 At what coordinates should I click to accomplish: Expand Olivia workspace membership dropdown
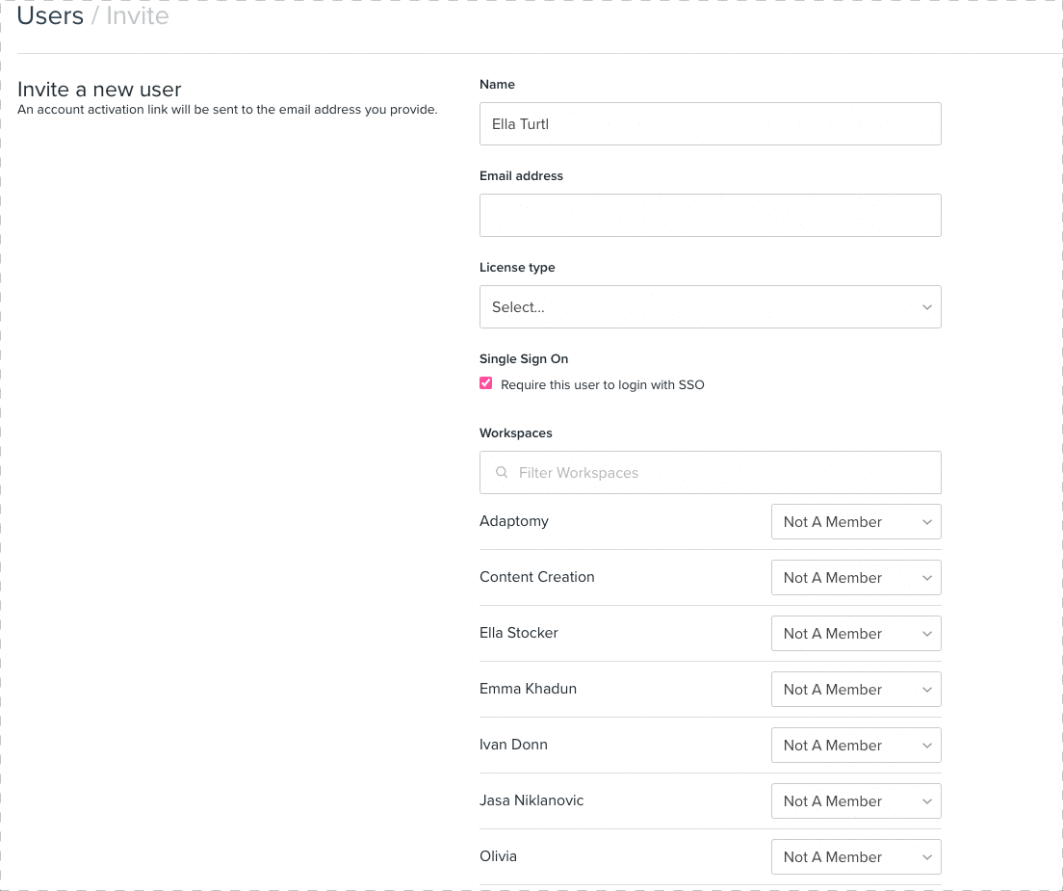[855, 857]
